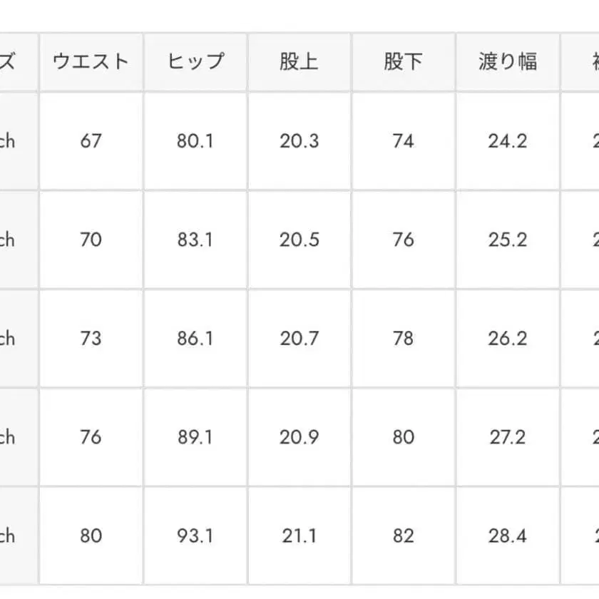Click the 股上 column header

tap(299, 61)
